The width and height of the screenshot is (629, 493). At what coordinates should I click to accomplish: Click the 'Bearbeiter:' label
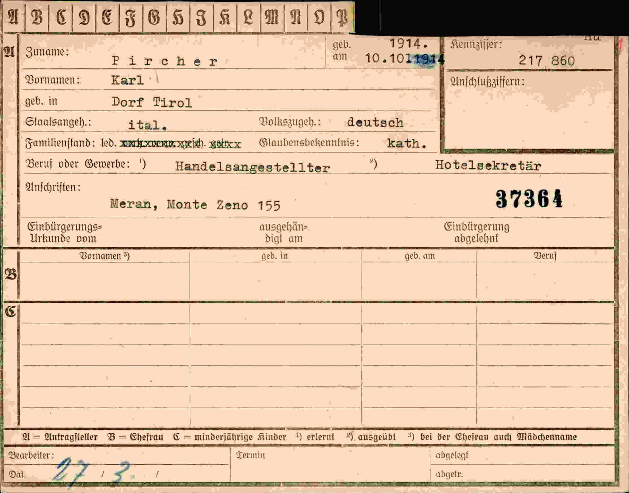point(31,455)
